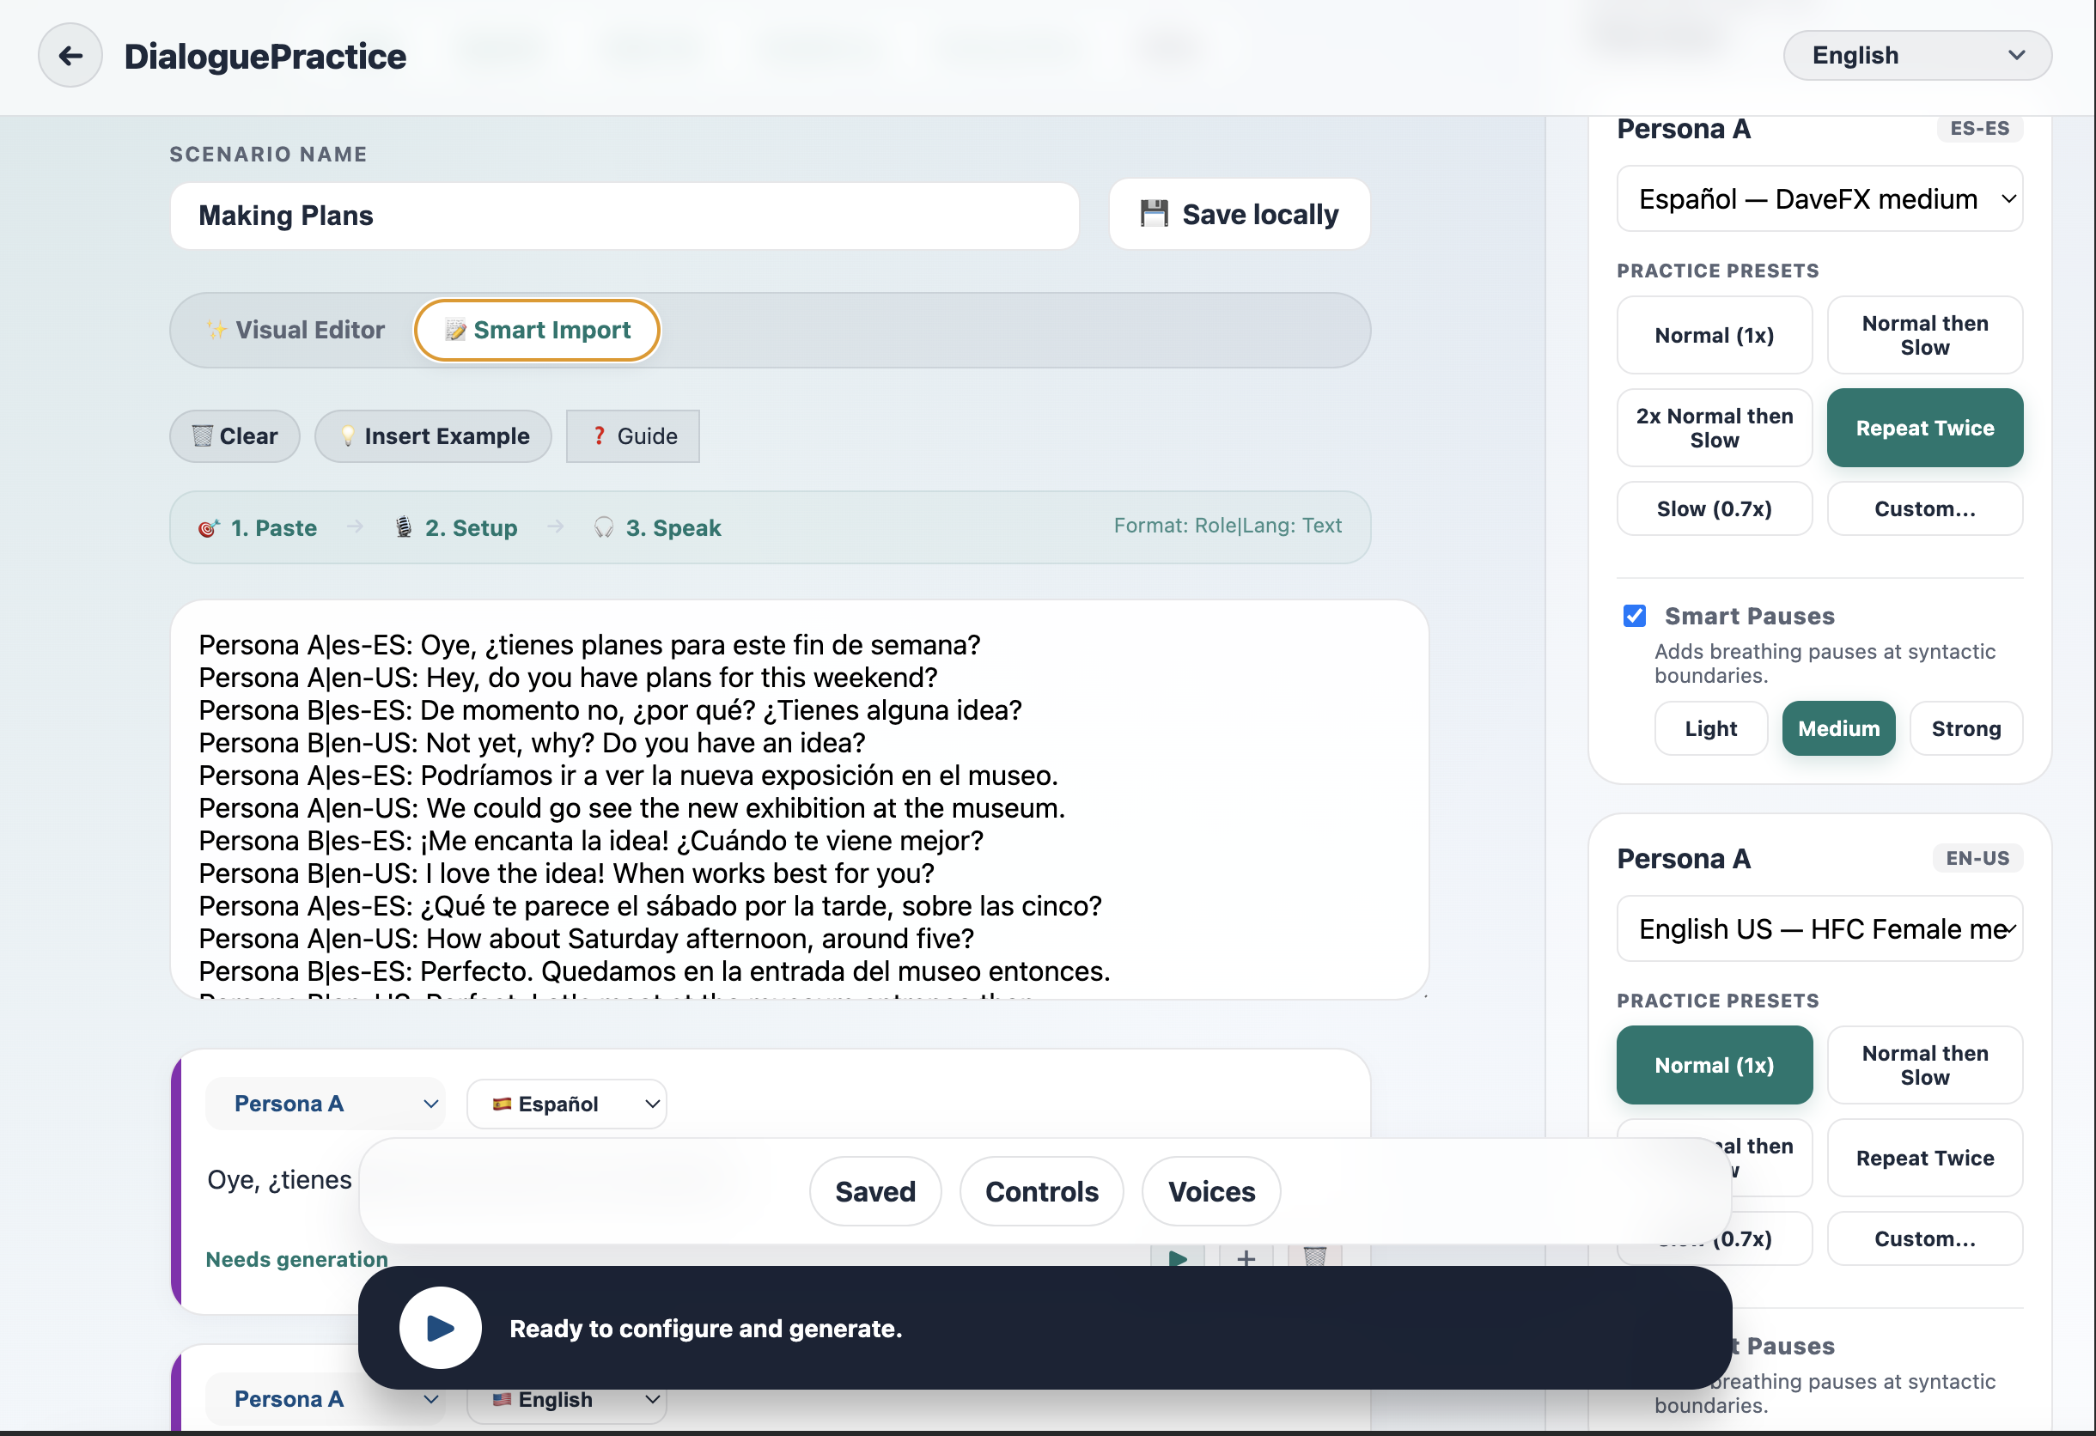Click the floppy disk Save locally icon
2096x1436 pixels.
(x=1154, y=214)
